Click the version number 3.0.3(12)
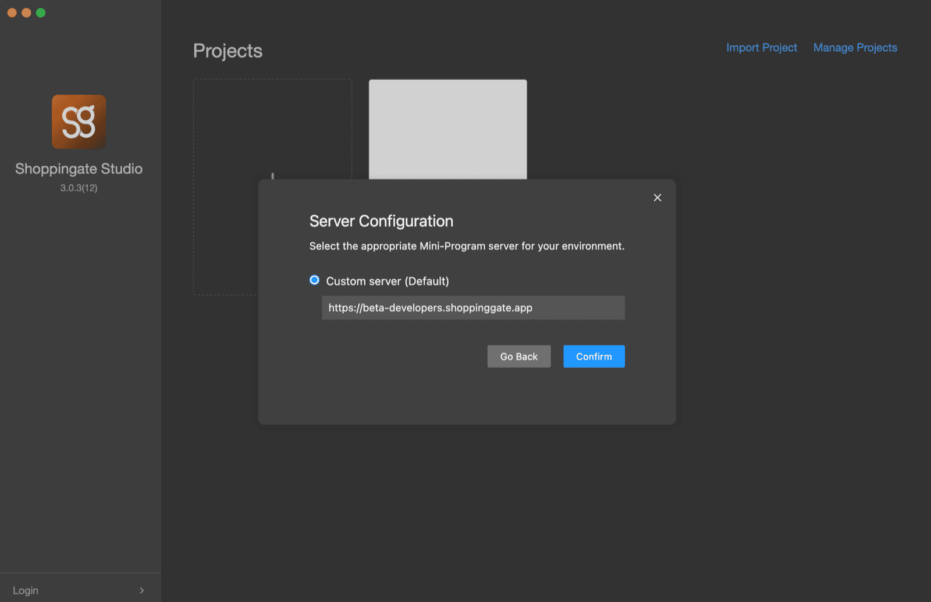Screen dimensions: 931x602 (x=79, y=188)
